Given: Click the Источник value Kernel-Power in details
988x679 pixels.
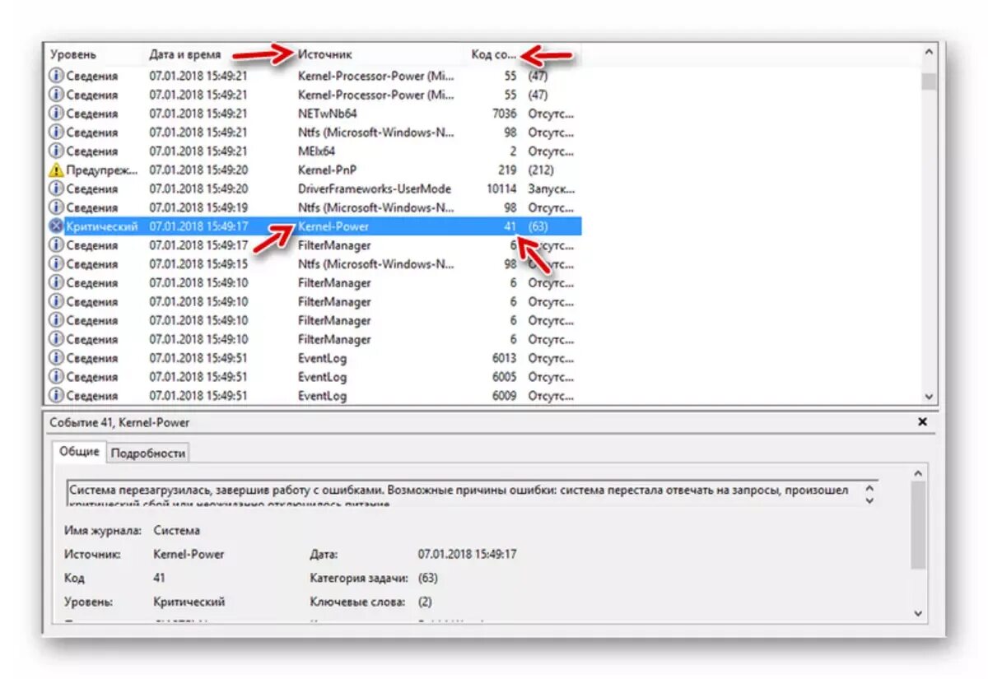Looking at the screenshot, I should (189, 555).
